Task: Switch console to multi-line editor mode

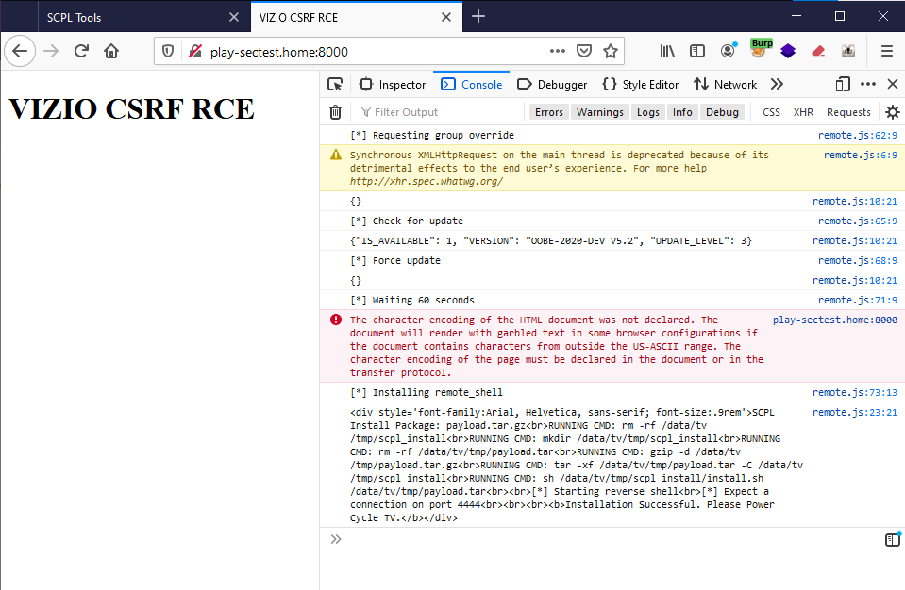Action: click(893, 539)
